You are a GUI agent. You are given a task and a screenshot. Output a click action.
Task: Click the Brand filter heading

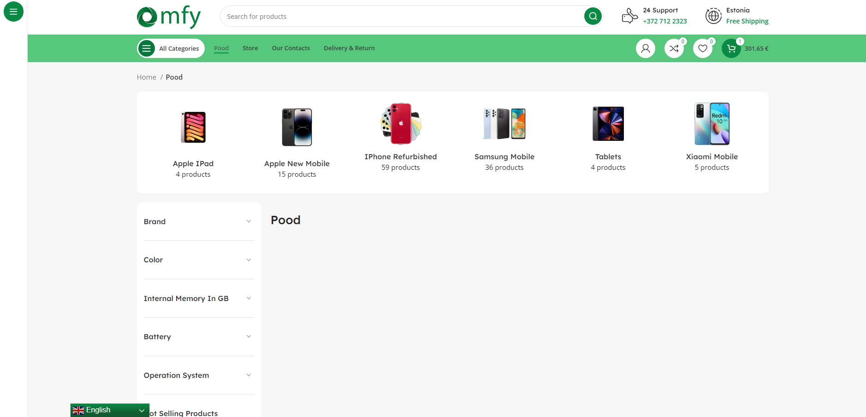click(154, 221)
